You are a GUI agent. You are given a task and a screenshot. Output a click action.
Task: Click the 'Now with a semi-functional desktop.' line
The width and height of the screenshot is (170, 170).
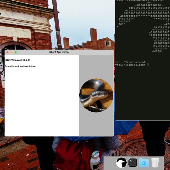click(20, 66)
